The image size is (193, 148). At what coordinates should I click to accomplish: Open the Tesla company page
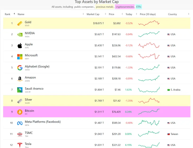[x=28, y=144]
